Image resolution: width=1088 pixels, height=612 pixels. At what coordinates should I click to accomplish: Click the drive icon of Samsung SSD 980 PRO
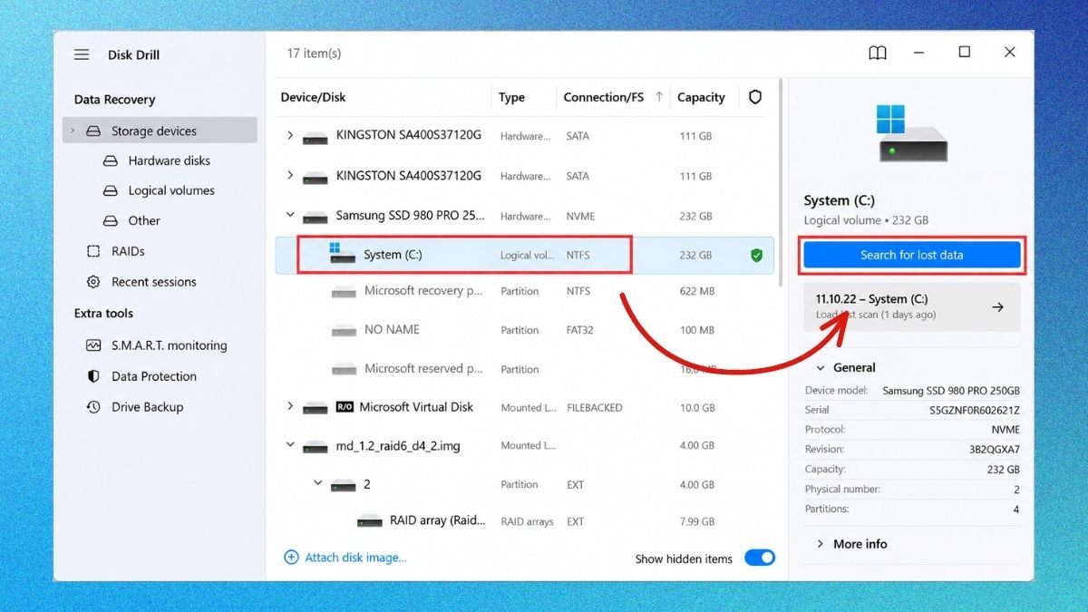tap(316, 218)
